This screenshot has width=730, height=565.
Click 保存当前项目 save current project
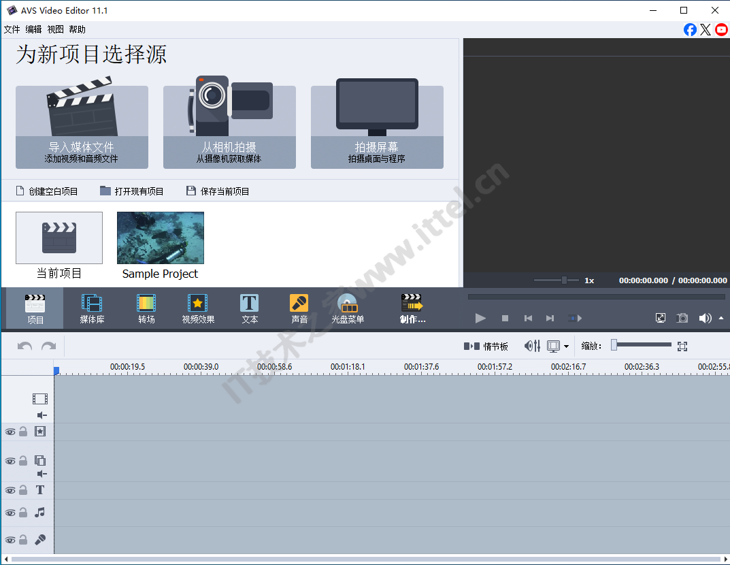point(218,191)
